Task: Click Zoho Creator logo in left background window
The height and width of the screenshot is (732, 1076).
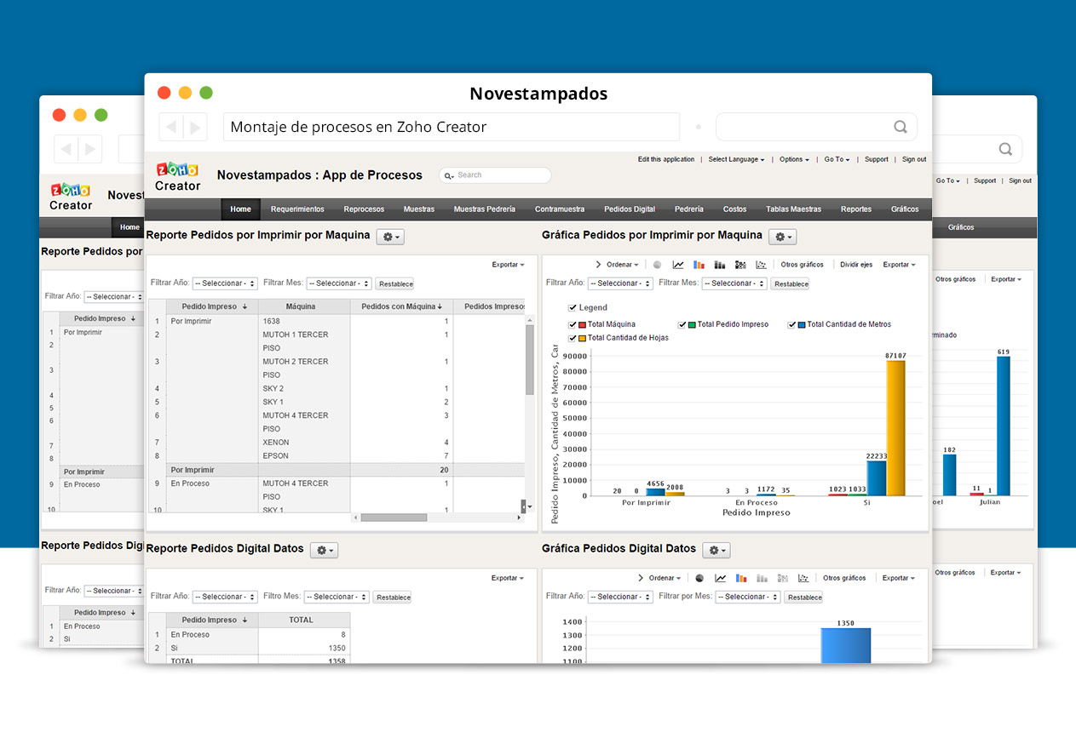Action: [72, 196]
